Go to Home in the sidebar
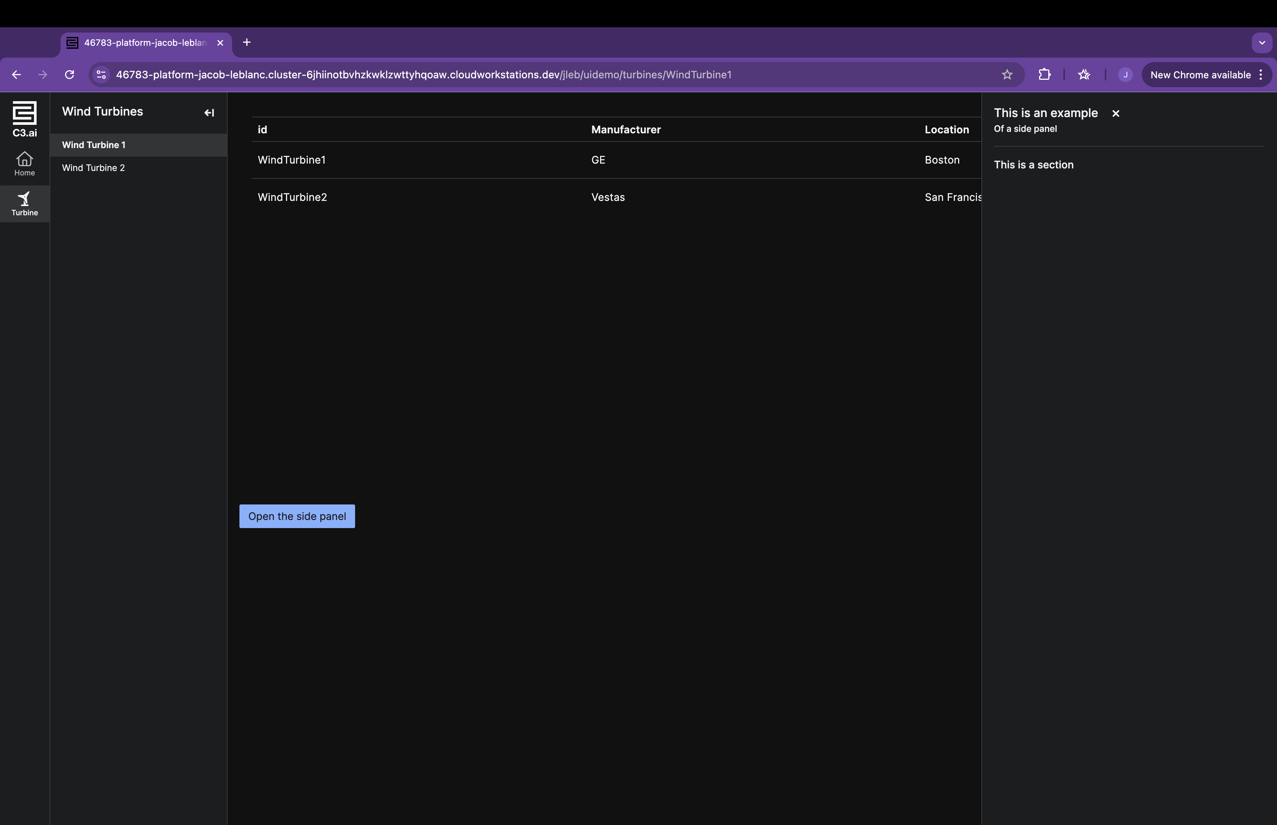Image resolution: width=1277 pixels, height=825 pixels. tap(25, 164)
